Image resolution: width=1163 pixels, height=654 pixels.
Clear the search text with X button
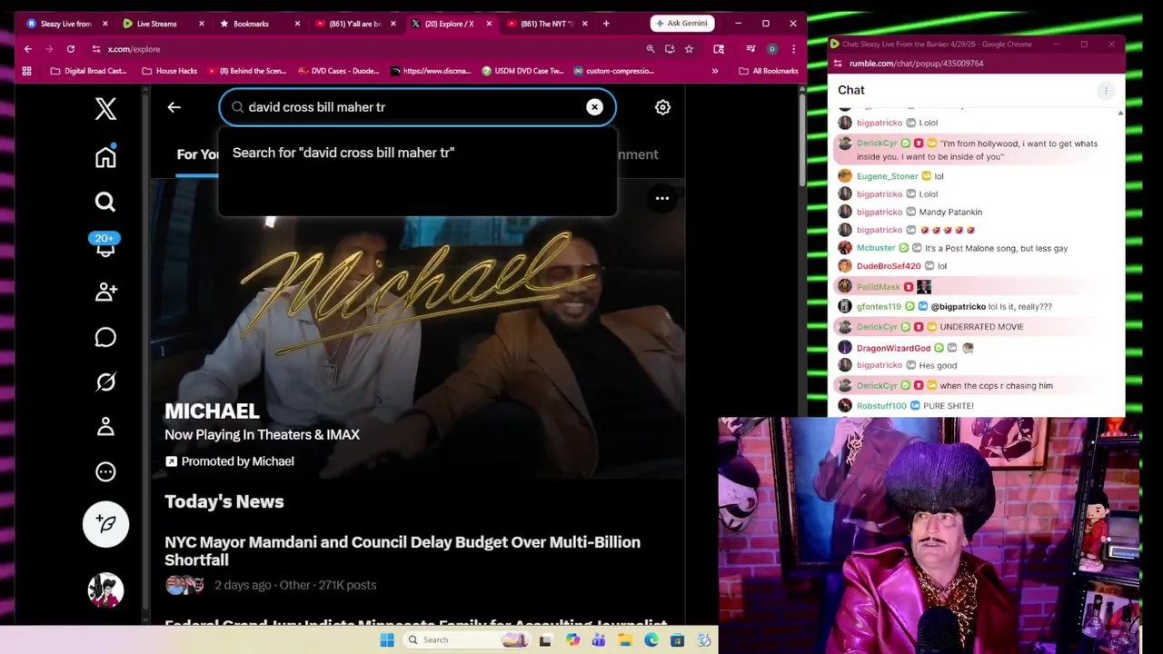(x=594, y=107)
